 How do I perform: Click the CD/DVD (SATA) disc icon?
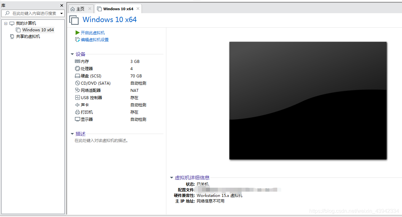point(78,83)
